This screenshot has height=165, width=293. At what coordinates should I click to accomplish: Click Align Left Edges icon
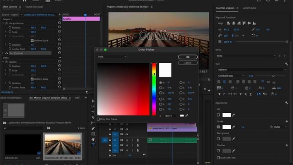pos(228,23)
